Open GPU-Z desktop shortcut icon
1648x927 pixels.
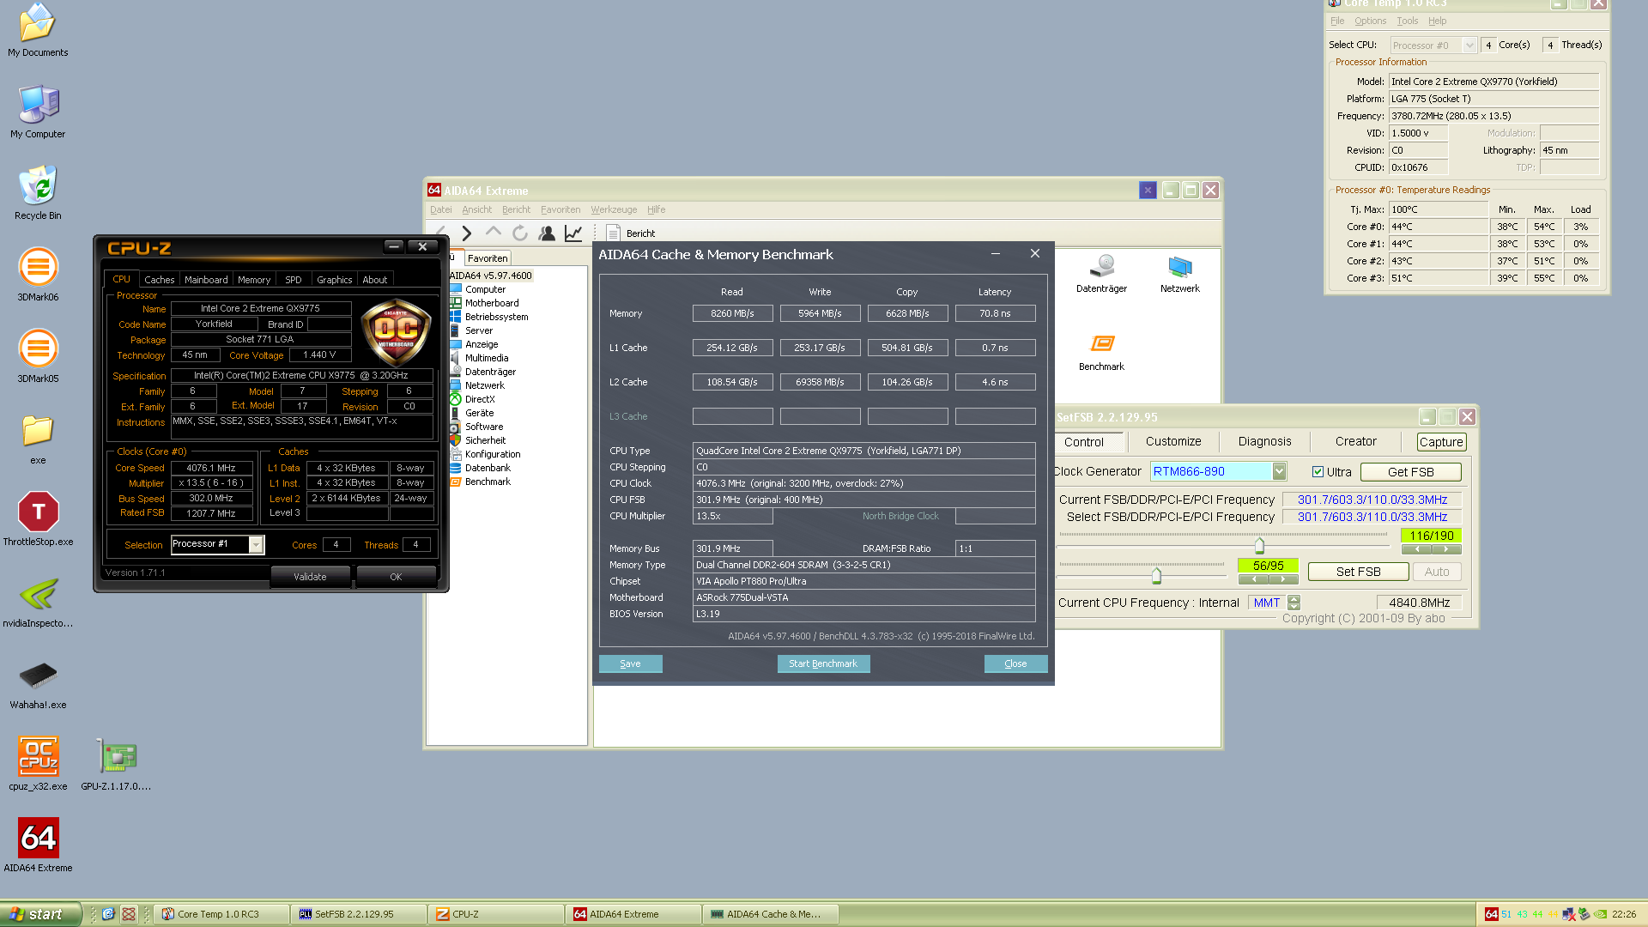[x=117, y=757]
